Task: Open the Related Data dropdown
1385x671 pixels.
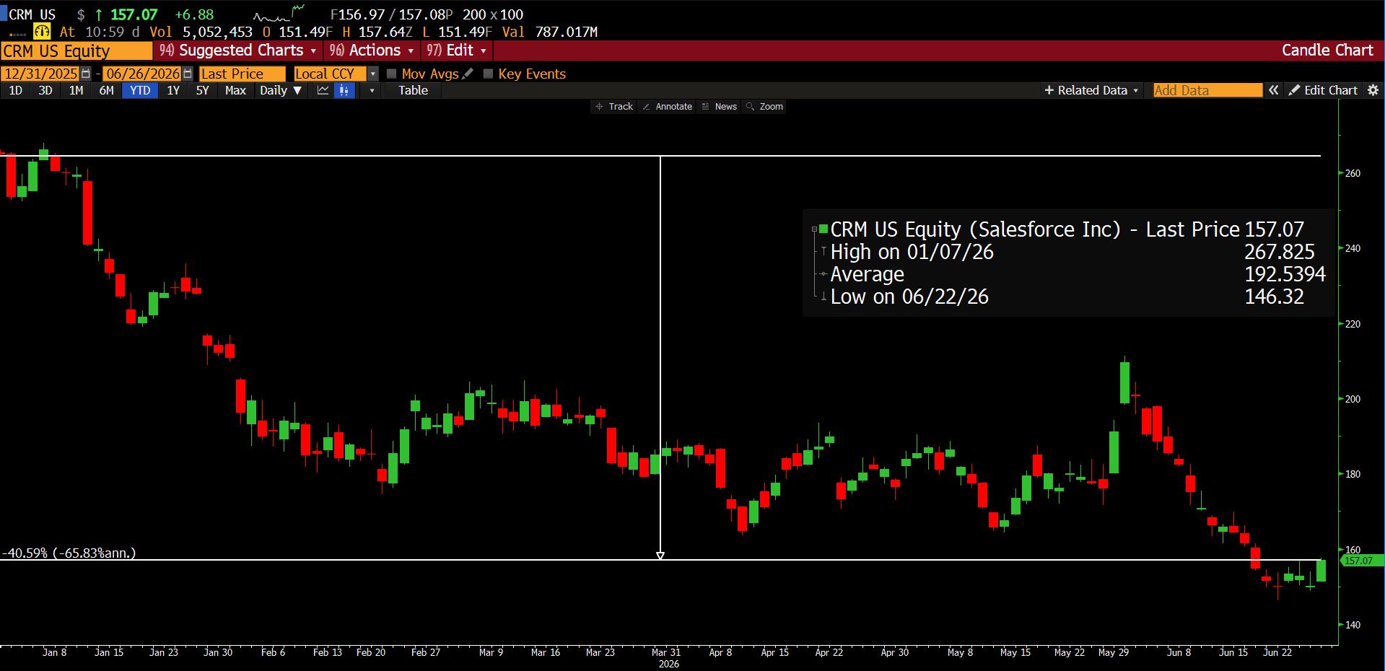Action: 1091,90
